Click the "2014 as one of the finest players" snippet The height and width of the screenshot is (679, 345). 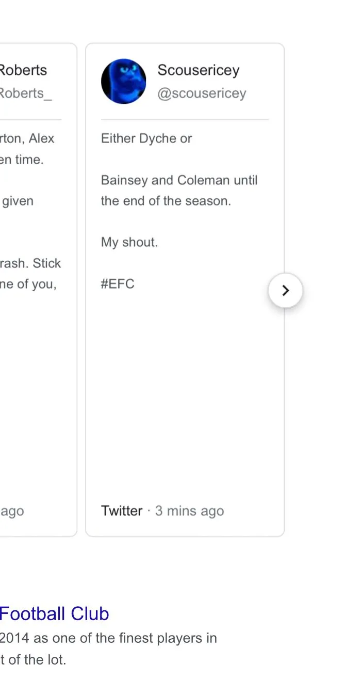[108, 638]
